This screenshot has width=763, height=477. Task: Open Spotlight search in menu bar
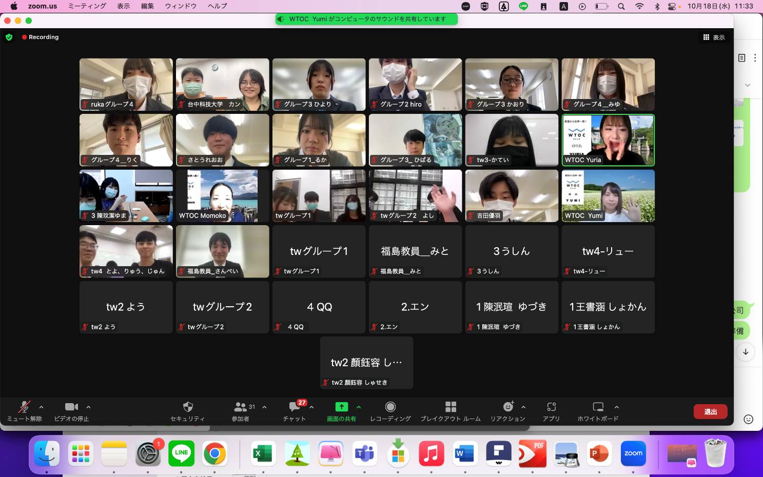pos(621,6)
